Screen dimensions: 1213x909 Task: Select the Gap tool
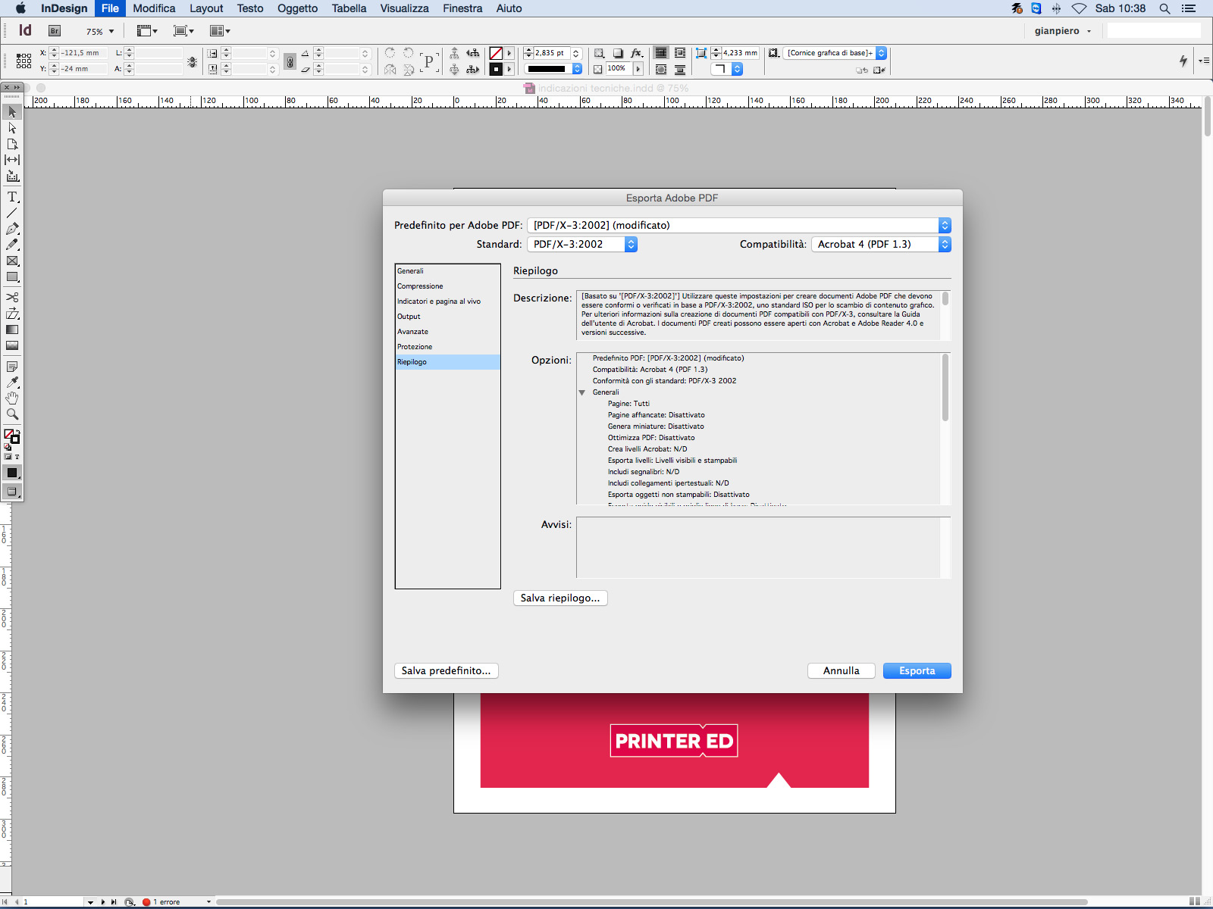point(12,160)
